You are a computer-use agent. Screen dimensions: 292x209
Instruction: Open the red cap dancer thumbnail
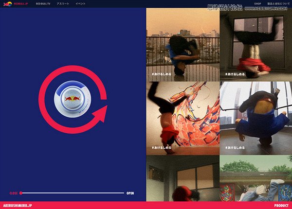coord(183,178)
